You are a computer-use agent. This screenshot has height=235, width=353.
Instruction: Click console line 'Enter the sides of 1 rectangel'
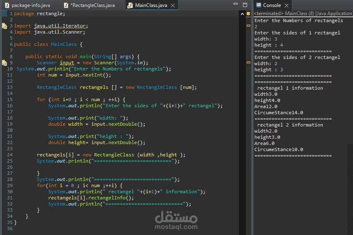point(297,33)
